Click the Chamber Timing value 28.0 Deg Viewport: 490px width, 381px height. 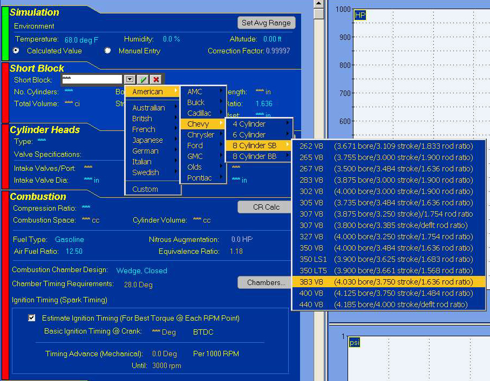click(138, 285)
